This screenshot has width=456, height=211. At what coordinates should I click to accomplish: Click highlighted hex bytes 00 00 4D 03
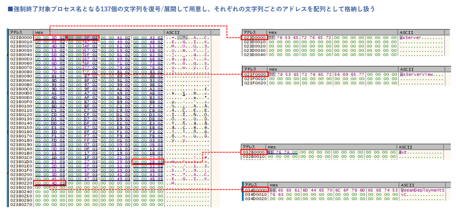click(x=50, y=183)
